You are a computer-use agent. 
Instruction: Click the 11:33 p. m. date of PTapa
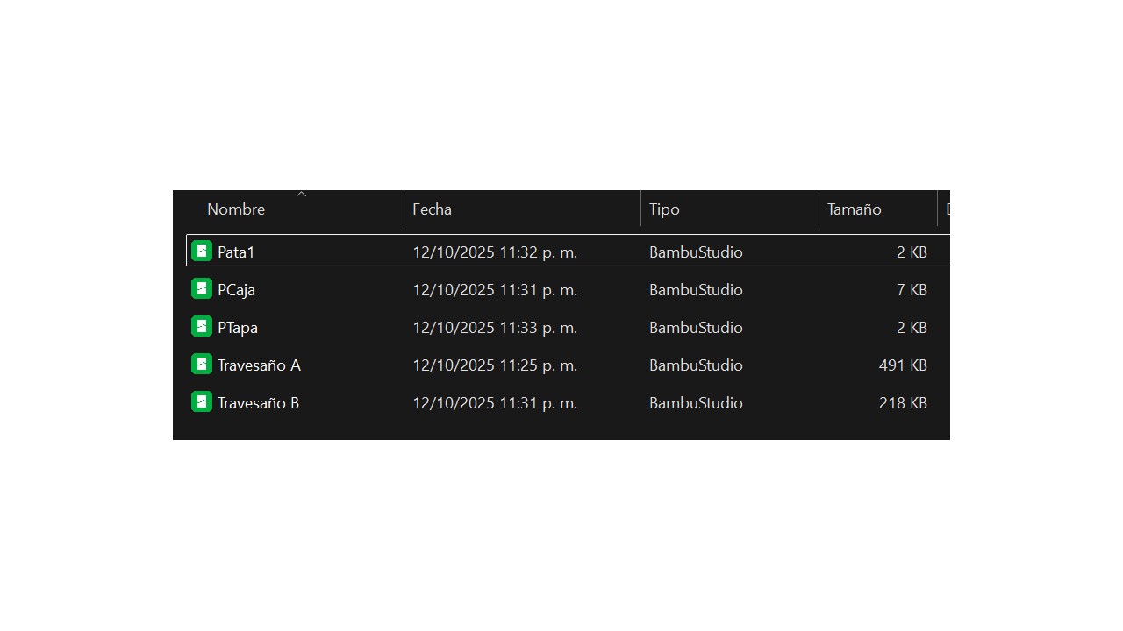pos(495,328)
